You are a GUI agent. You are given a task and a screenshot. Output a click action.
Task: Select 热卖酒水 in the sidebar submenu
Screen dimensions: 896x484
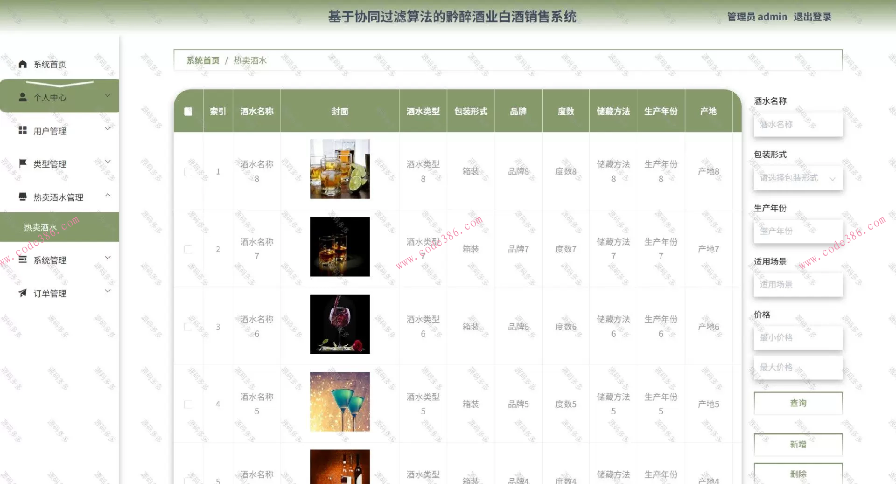[41, 227]
